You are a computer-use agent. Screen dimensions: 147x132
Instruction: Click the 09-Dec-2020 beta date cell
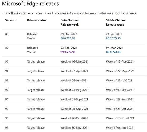(x=69, y=34)
